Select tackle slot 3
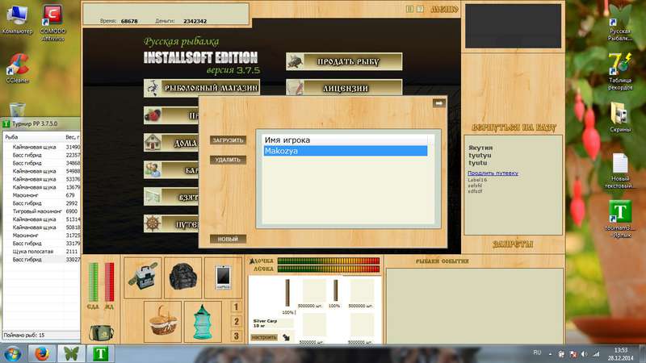646x363 pixels. [236, 336]
